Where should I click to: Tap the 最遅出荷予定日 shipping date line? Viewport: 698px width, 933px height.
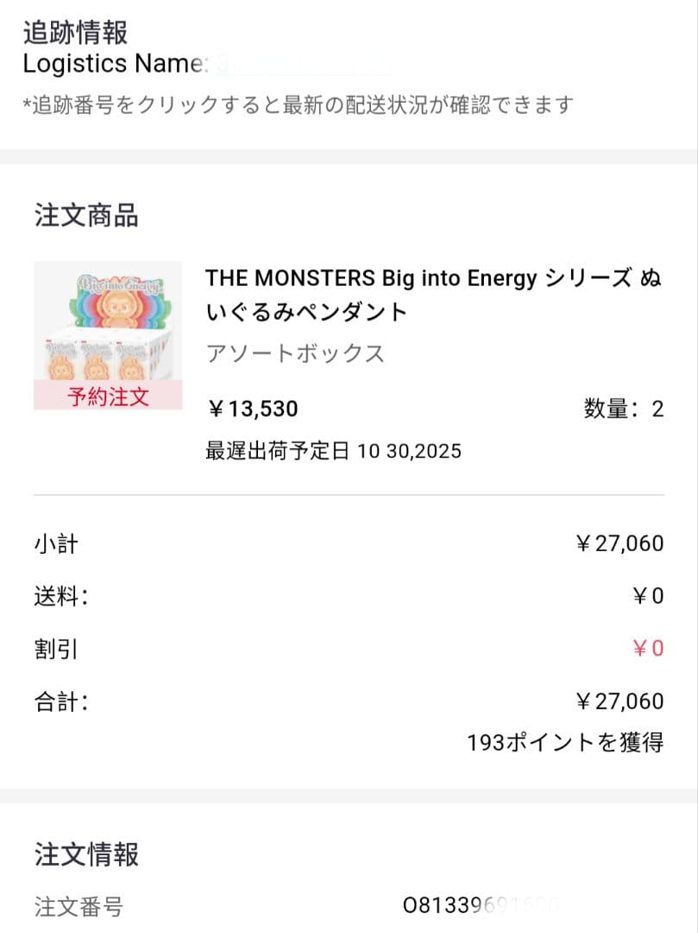click(x=333, y=451)
